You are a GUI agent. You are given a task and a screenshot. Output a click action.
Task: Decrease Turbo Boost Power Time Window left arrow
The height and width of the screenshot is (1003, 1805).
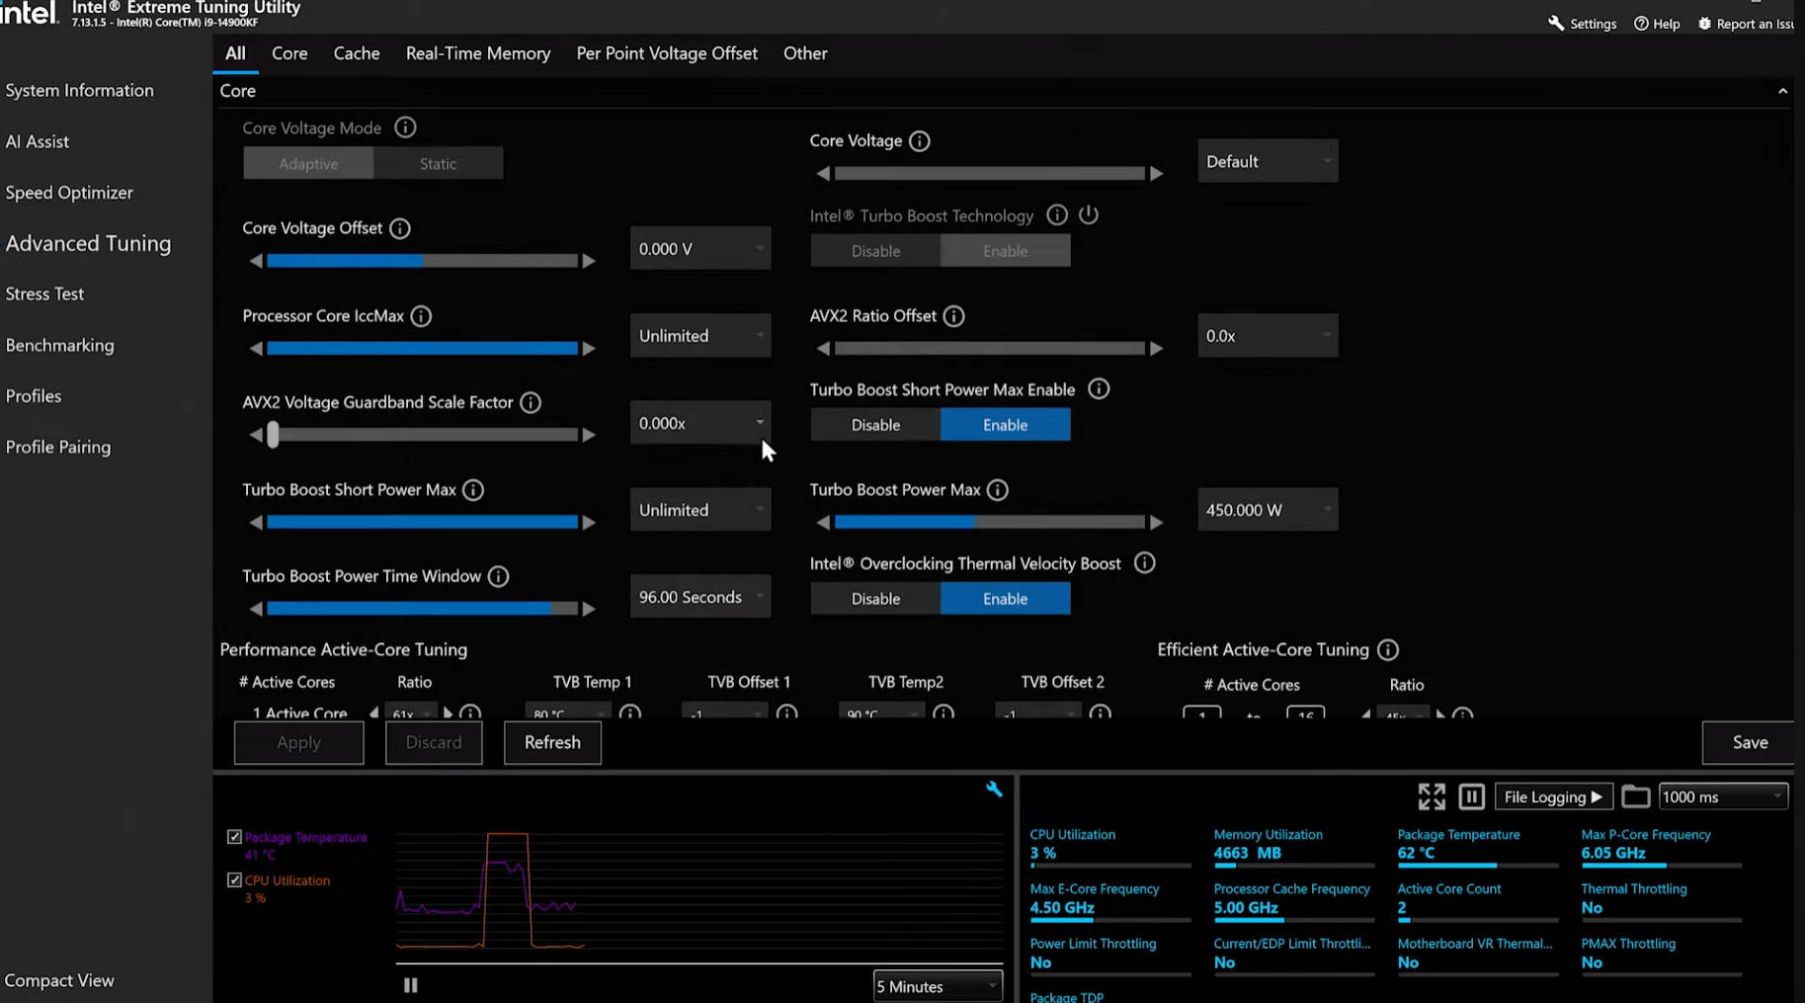point(256,609)
